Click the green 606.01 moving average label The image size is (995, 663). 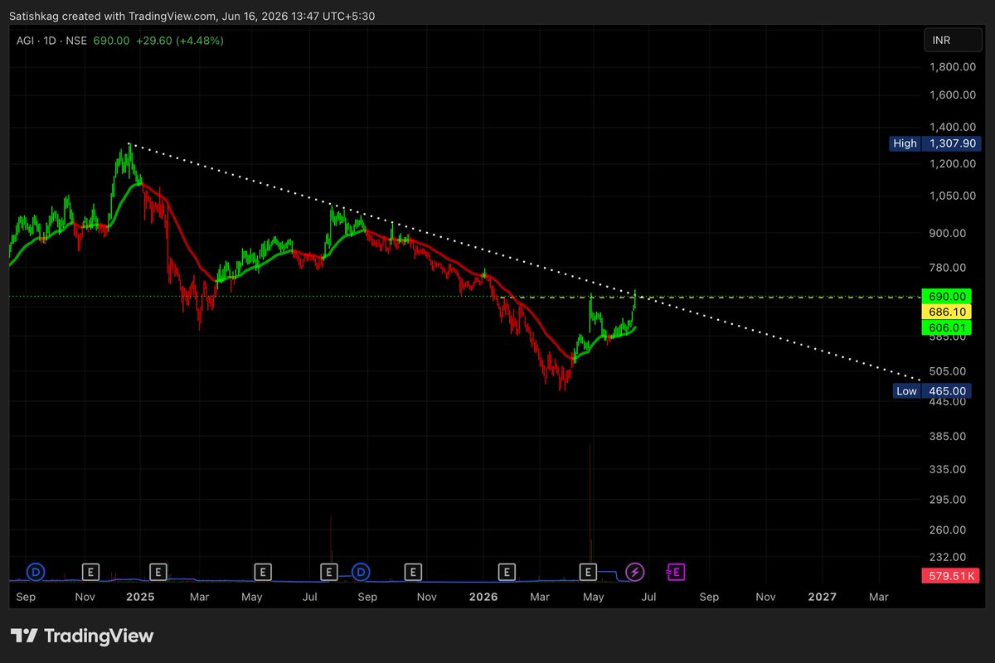946,327
